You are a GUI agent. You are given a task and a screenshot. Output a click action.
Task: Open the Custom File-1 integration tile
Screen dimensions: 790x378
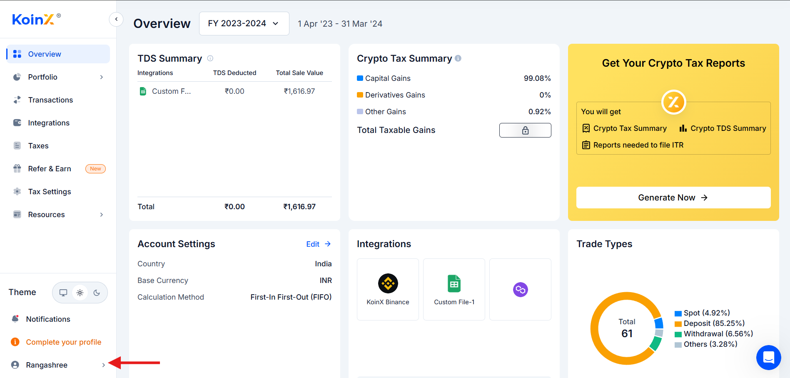point(454,289)
